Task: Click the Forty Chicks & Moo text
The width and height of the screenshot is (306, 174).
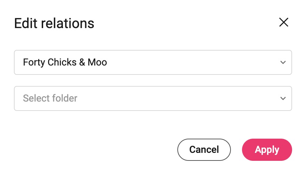Action: click(x=65, y=62)
